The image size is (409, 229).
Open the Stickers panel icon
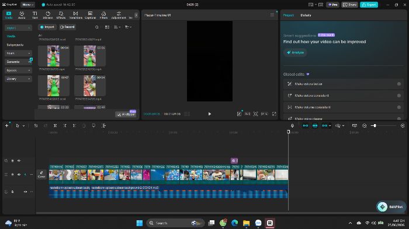pos(48,15)
